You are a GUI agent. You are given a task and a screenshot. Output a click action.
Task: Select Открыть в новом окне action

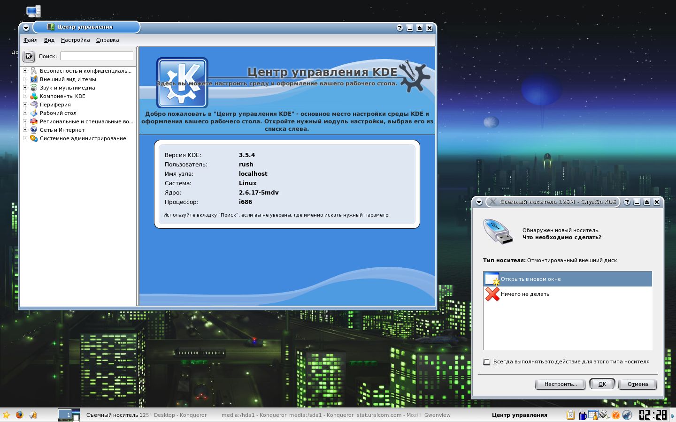pos(568,279)
